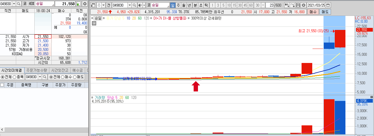Image resolution: width=374 pixels, height=136 pixels.
Task: Select 전체 radio next to 매수
Action: 51,77
